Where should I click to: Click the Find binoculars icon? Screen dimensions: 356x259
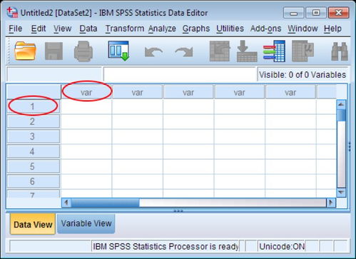[340, 51]
